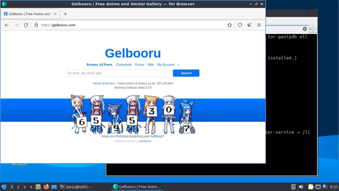Open the file manager taskbar icon
This screenshot has height=191, width=339.
[38, 187]
